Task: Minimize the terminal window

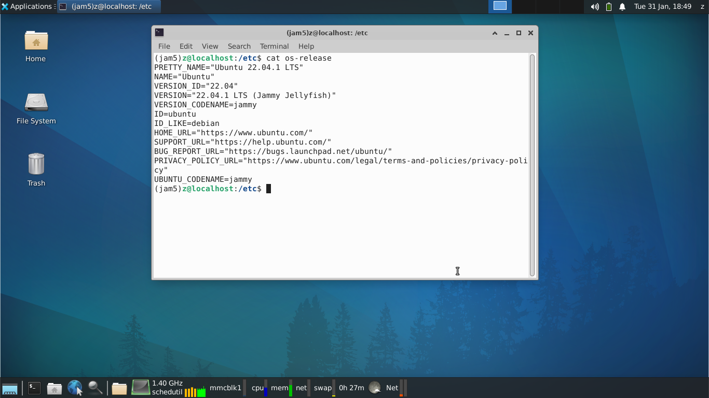Action: pos(507,33)
